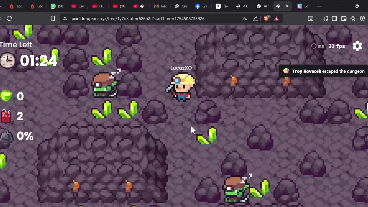The image size is (368, 207).
Task: Switch to the Gmail Rec tab
Action: (x=160, y=6)
